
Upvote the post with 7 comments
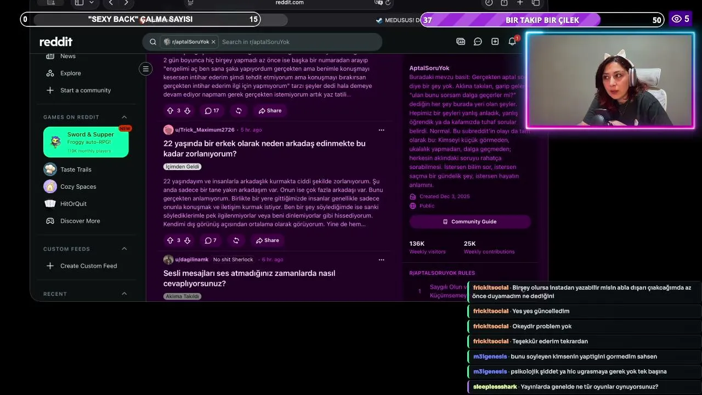tap(170, 240)
